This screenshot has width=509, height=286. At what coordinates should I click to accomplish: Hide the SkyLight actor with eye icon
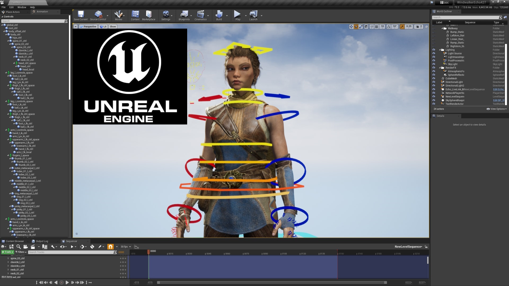[x=434, y=64]
